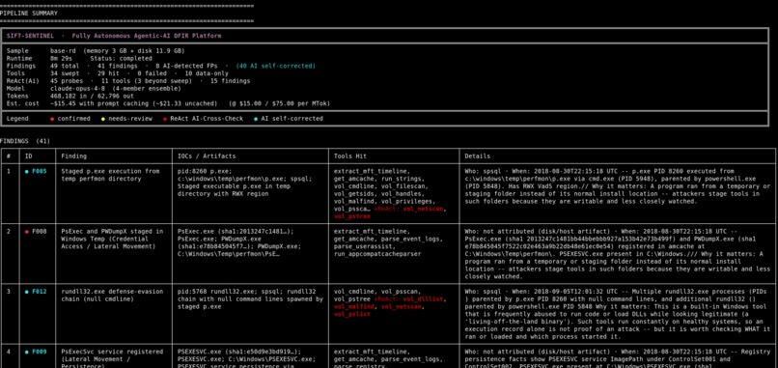Click the 'Tools Hit' column header
The image size is (778, 368).
coord(350,156)
